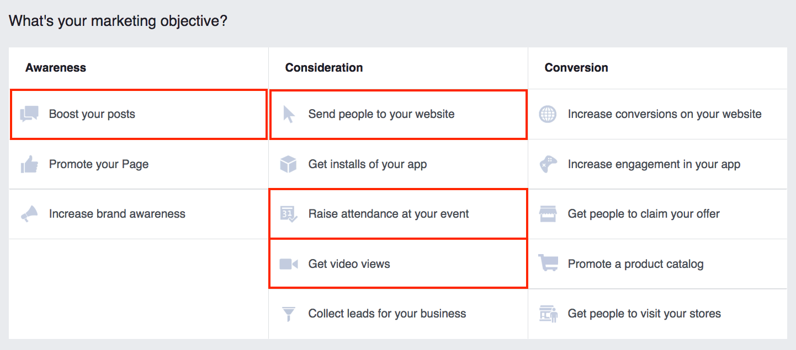The image size is (796, 350).
Task: Click the megaphone icon for brand awareness
Action: (x=29, y=214)
